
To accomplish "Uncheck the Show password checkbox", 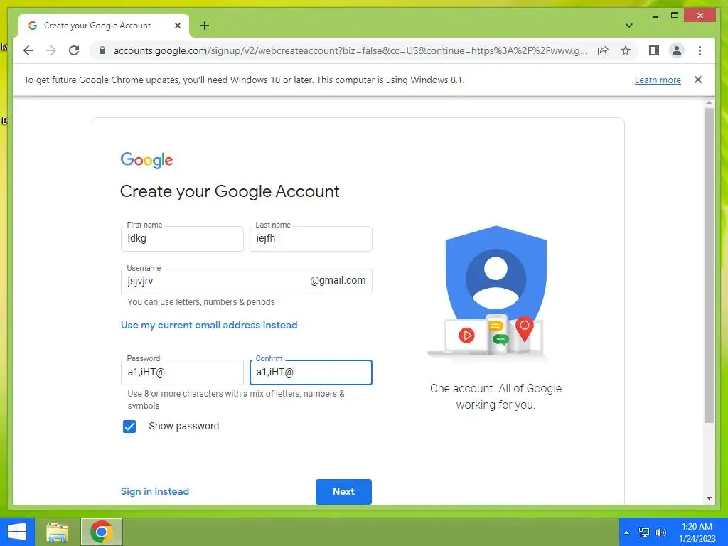I will (x=129, y=427).
